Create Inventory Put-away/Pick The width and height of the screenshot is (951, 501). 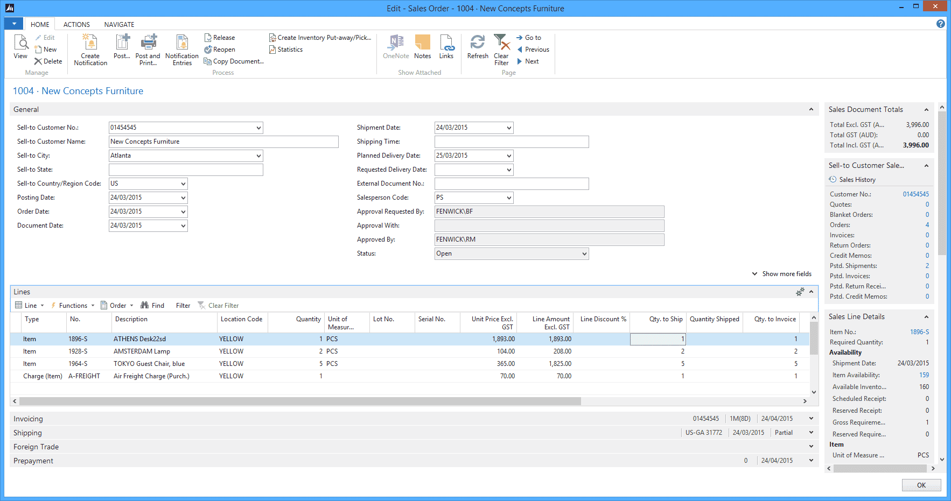click(320, 38)
